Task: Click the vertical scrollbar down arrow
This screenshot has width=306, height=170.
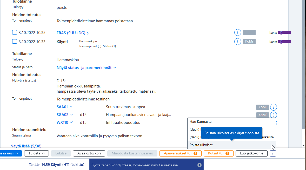Action: [x=303, y=145]
